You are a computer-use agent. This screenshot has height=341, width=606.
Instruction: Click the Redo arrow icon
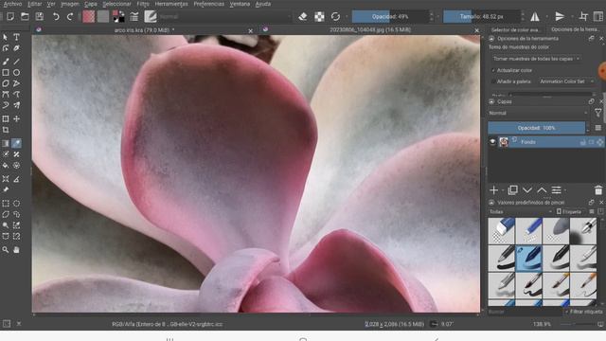70,16
